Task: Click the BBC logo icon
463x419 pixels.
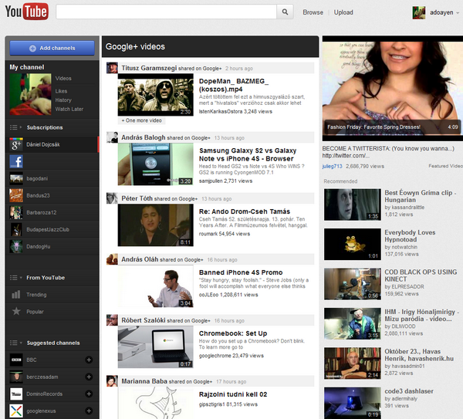Action: click(16, 360)
